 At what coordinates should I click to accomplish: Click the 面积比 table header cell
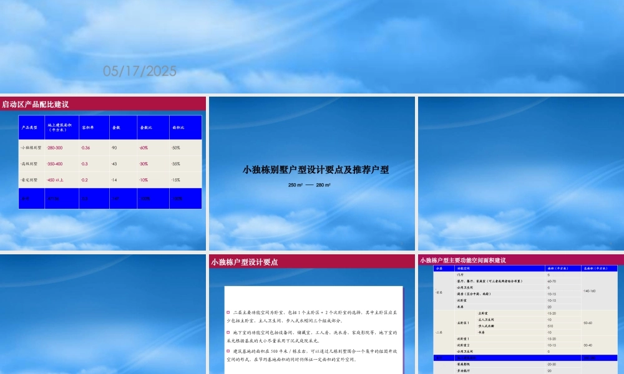pyautogui.click(x=185, y=128)
